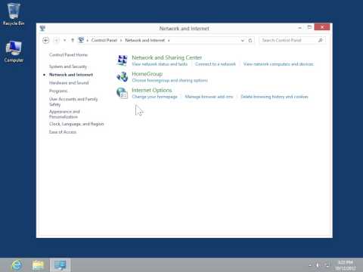Click the network icon in the system tray
Image resolution: width=363 pixels, height=272 pixels.
point(327,265)
